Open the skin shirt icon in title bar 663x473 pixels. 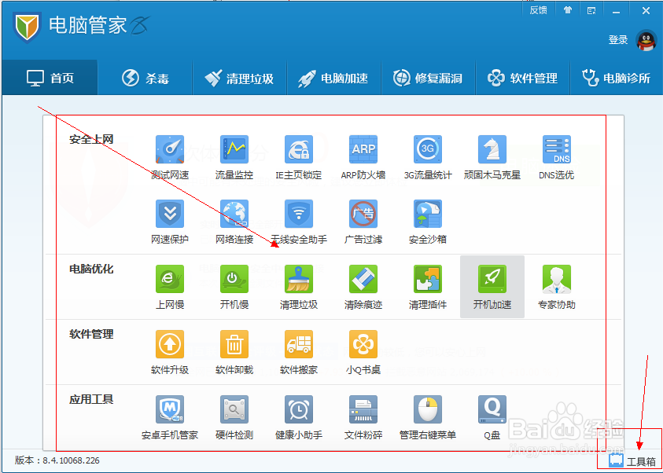click(568, 10)
